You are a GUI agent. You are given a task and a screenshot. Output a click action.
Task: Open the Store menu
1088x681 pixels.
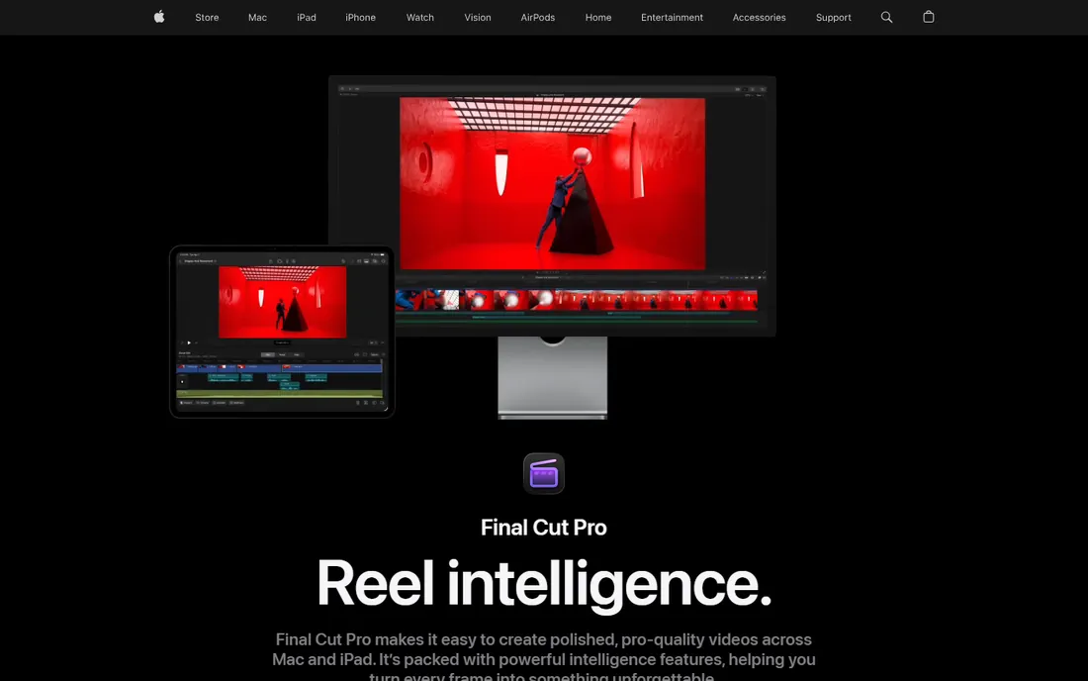207,18
